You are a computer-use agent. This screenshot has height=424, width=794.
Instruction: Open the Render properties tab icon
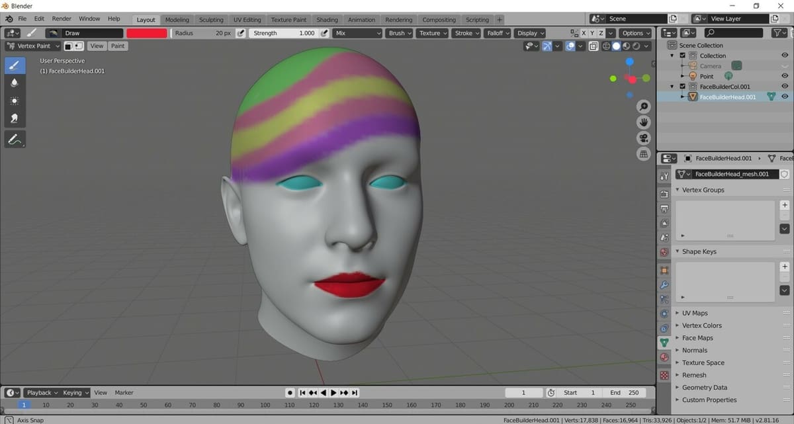664,194
